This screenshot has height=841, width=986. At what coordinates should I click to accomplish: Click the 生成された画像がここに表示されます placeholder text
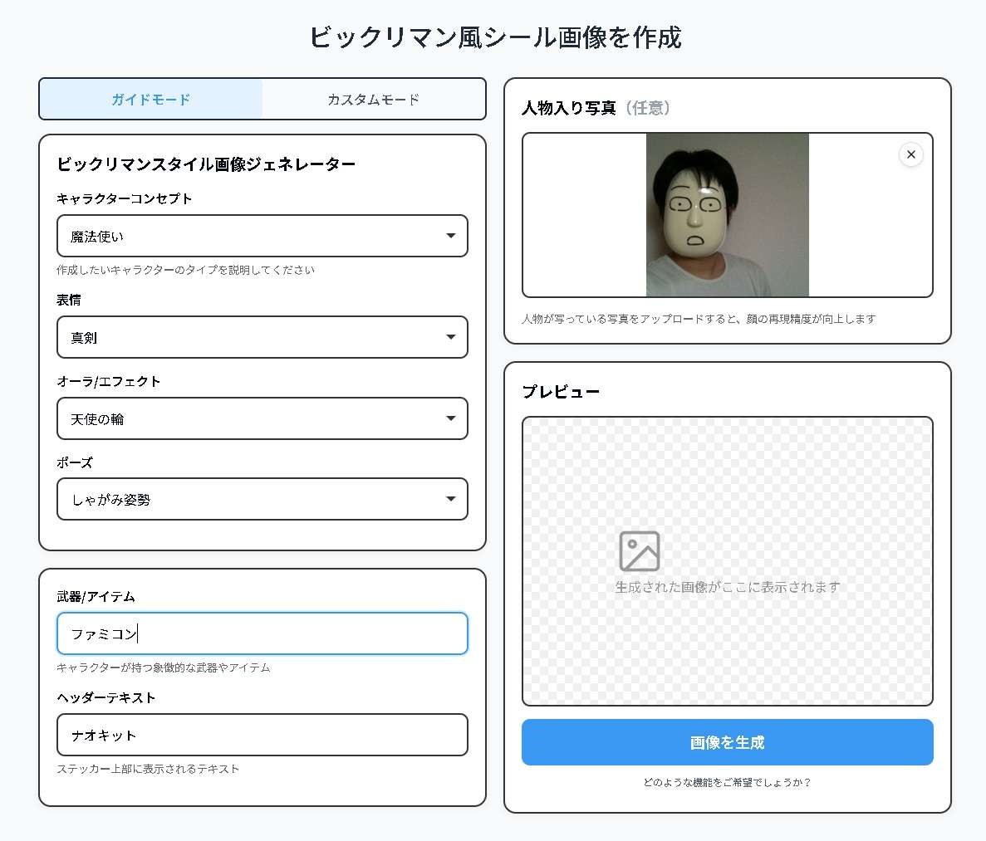coord(727,587)
